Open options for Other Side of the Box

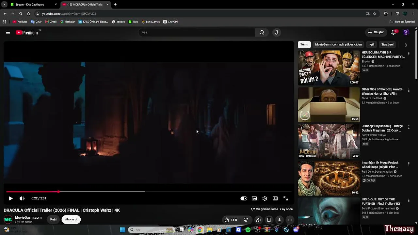click(x=409, y=90)
